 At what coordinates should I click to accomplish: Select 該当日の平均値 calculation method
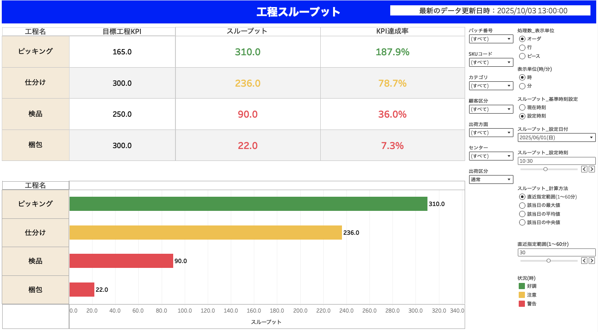click(x=522, y=214)
